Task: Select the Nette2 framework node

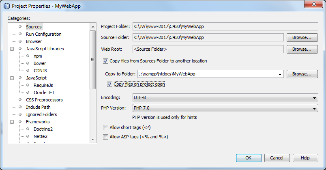Action: click(x=41, y=136)
